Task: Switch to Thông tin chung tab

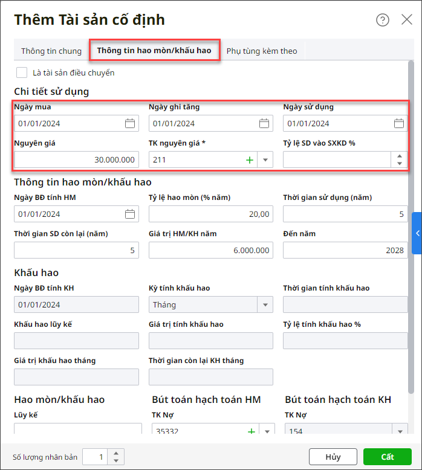Action: point(51,51)
